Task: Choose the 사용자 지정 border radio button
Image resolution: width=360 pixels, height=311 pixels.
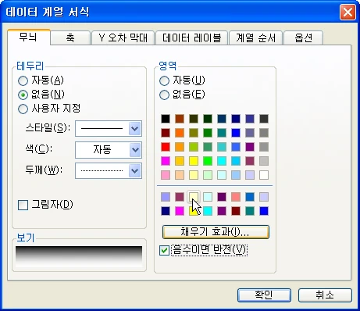Action: 49,109
